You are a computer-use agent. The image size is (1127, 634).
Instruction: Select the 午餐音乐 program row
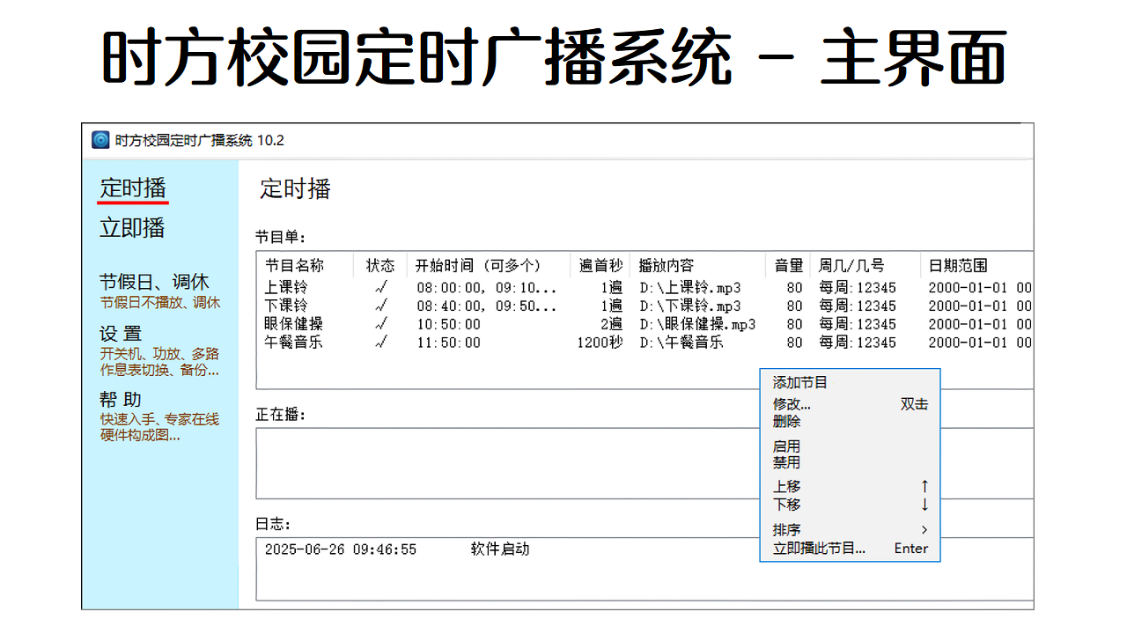[292, 343]
